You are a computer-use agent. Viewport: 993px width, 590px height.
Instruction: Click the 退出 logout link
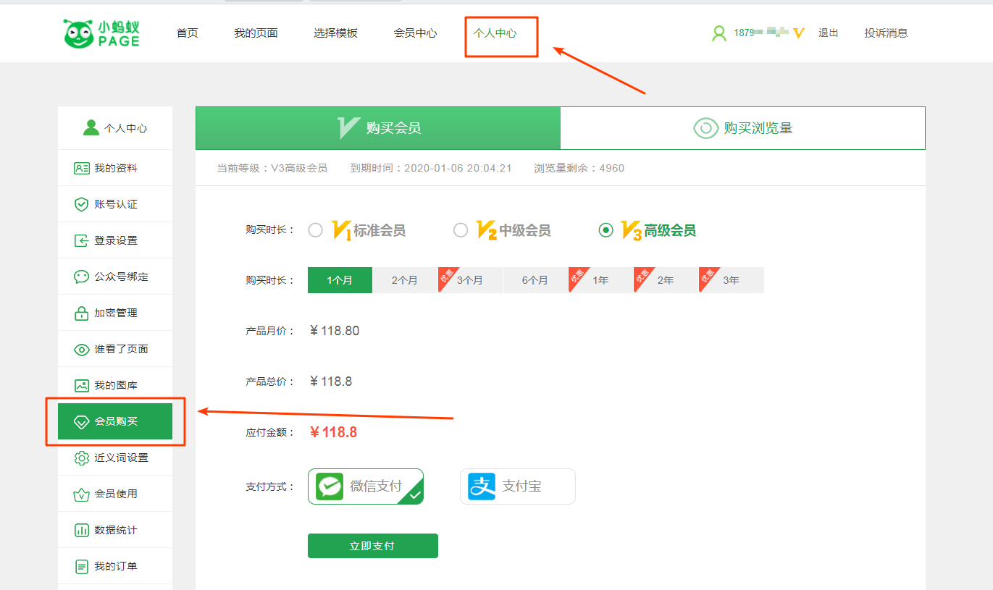(829, 33)
